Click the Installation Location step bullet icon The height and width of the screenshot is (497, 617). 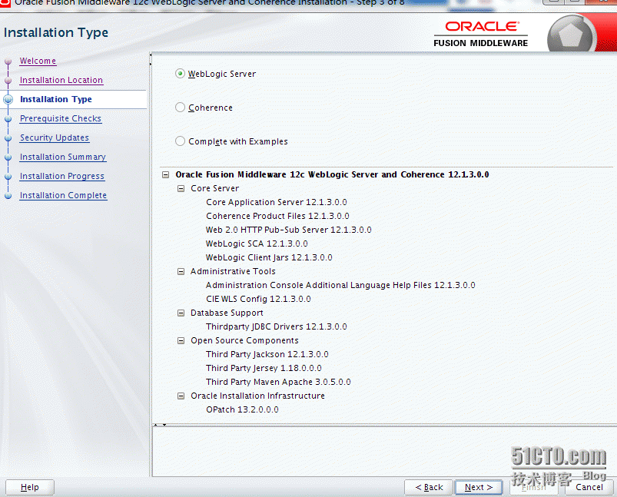(x=8, y=81)
